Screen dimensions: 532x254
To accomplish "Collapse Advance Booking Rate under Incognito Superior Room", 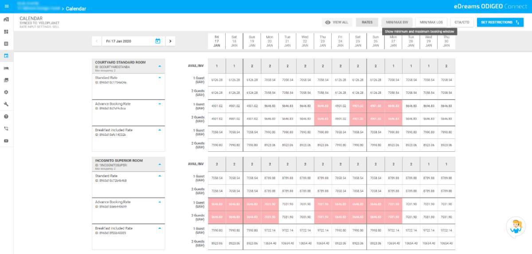I will tap(160, 202).
